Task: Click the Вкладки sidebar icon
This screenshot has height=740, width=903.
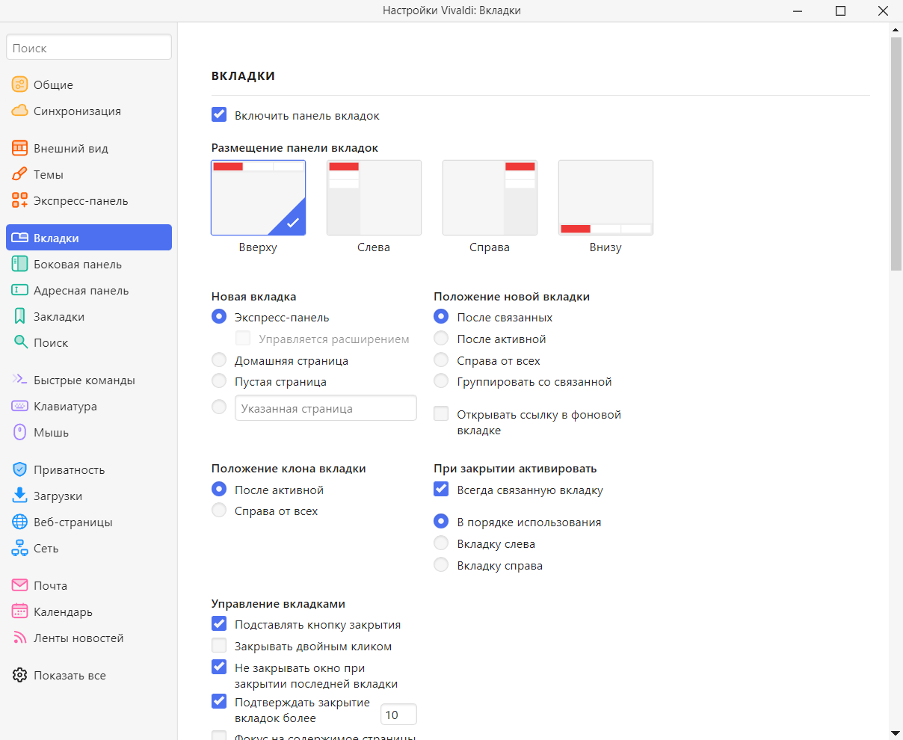Action: (x=19, y=238)
